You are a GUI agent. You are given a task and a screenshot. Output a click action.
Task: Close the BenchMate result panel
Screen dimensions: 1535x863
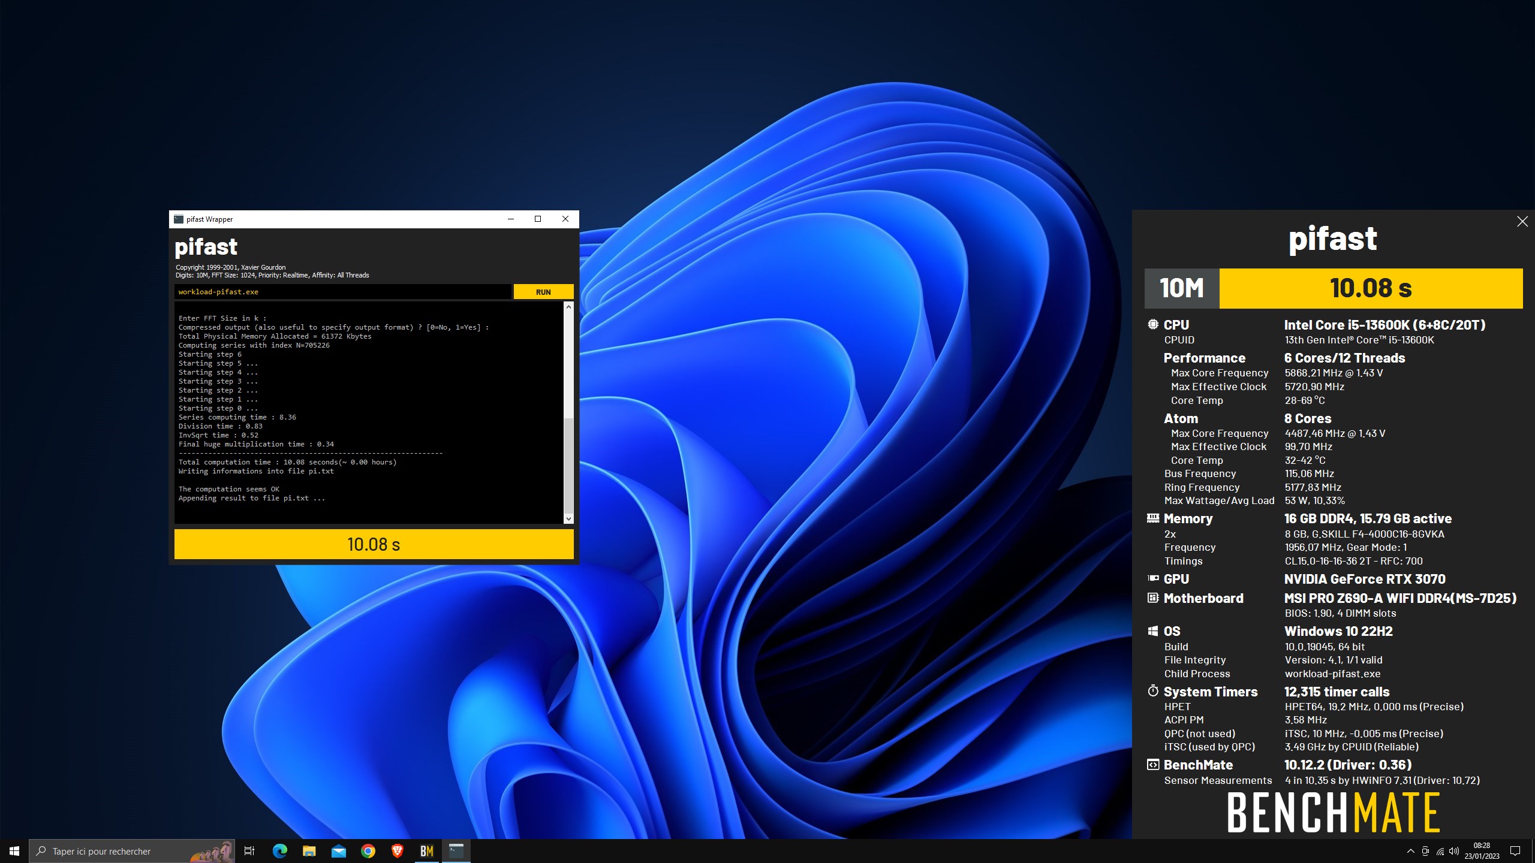pos(1522,222)
